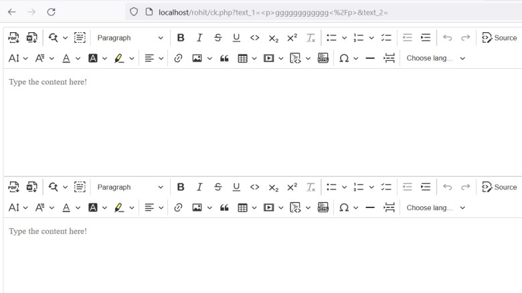
Task: Insert block quote in top editor
Action: pyautogui.click(x=224, y=58)
